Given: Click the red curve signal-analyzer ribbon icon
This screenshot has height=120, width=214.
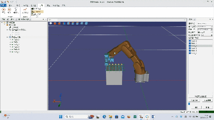Looking at the screenshot, I should click(25, 9).
